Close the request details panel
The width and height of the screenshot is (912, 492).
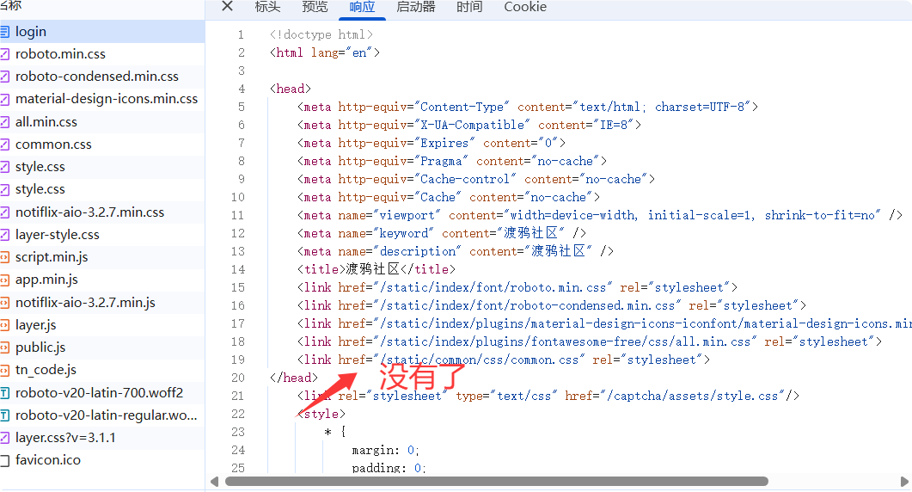point(227,7)
